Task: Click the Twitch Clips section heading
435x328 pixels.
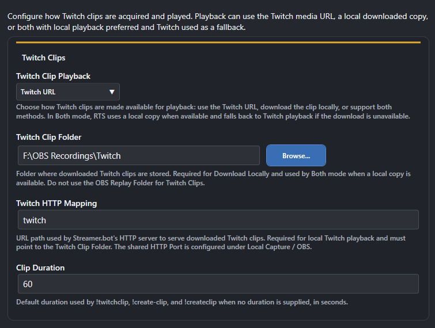Action: click(x=44, y=58)
